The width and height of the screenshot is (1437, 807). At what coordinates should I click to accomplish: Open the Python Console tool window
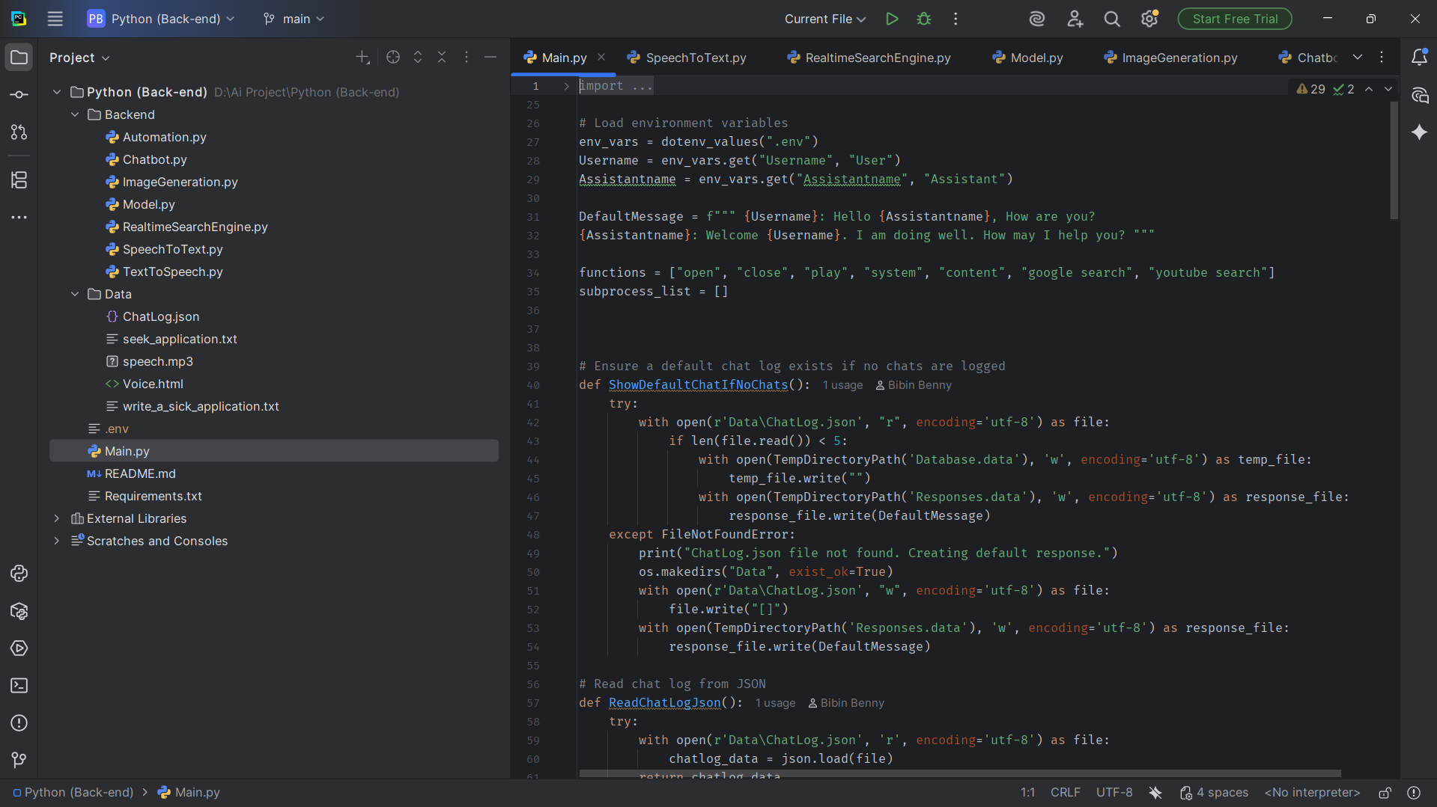(19, 574)
